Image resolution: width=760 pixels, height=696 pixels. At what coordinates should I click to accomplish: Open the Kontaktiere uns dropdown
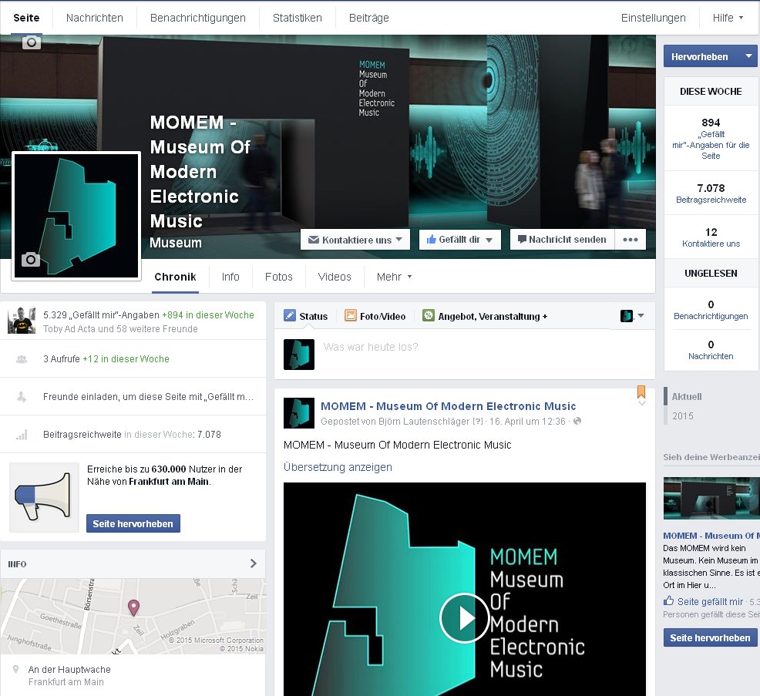[x=355, y=240]
